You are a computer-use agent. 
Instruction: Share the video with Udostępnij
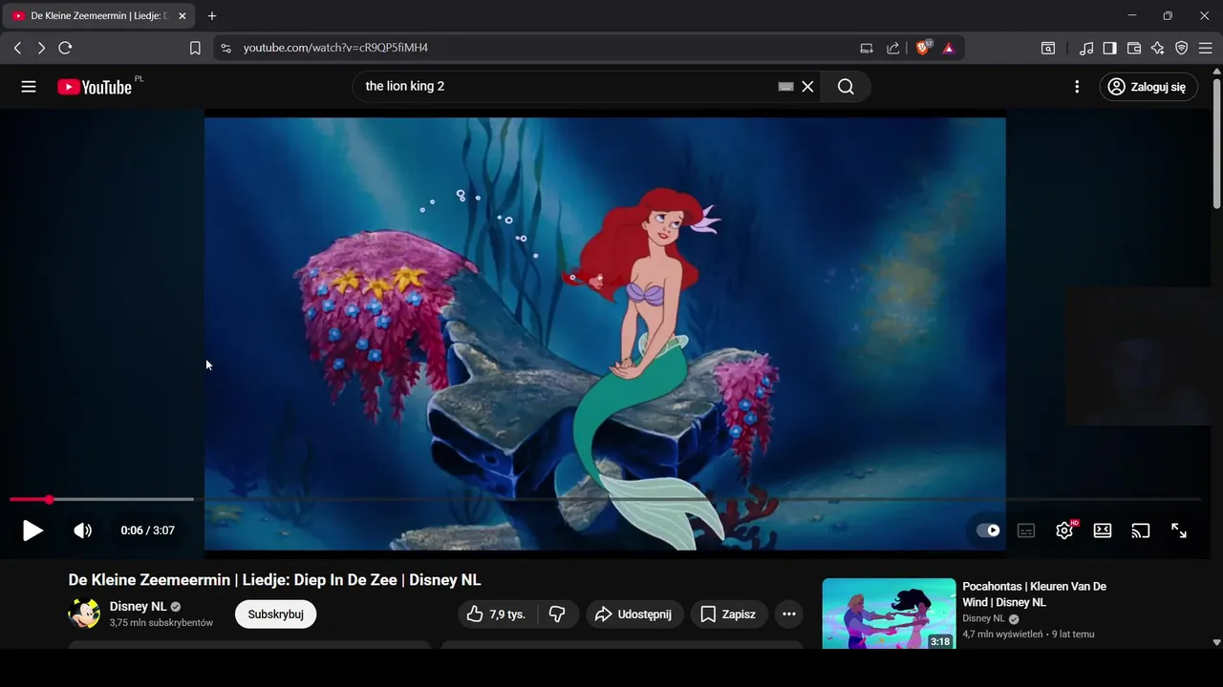click(634, 614)
